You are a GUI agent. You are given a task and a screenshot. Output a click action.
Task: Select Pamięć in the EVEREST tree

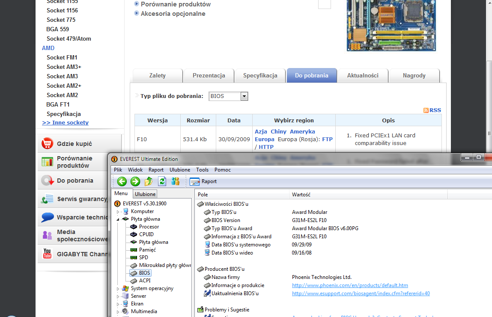(143, 249)
